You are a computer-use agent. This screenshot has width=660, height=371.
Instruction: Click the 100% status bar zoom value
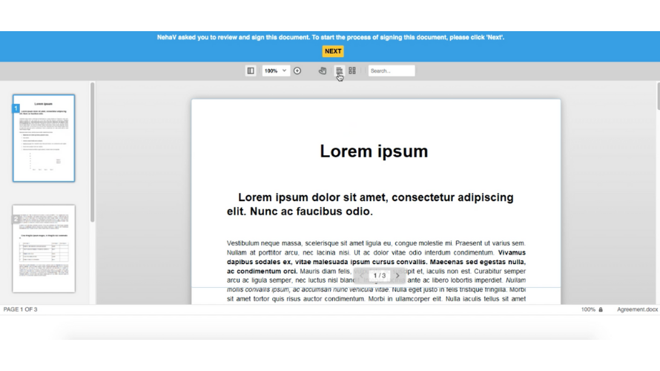pos(588,309)
